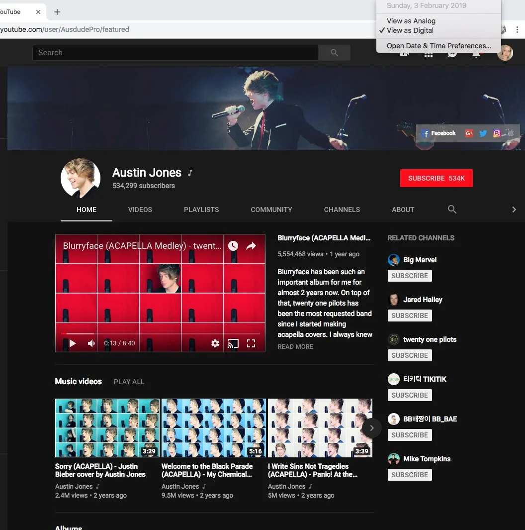The width and height of the screenshot is (525, 530).
Task: Click PLAY ALL for Music videos
Action: [x=129, y=382]
